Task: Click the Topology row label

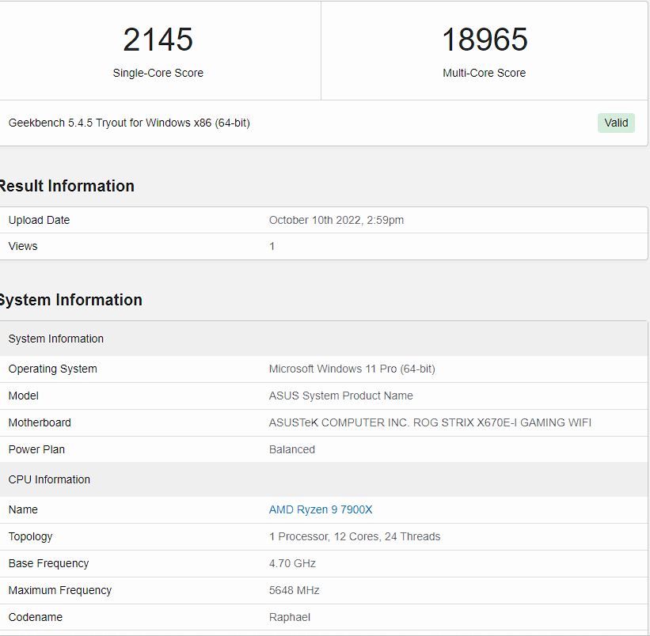Action: (x=30, y=536)
